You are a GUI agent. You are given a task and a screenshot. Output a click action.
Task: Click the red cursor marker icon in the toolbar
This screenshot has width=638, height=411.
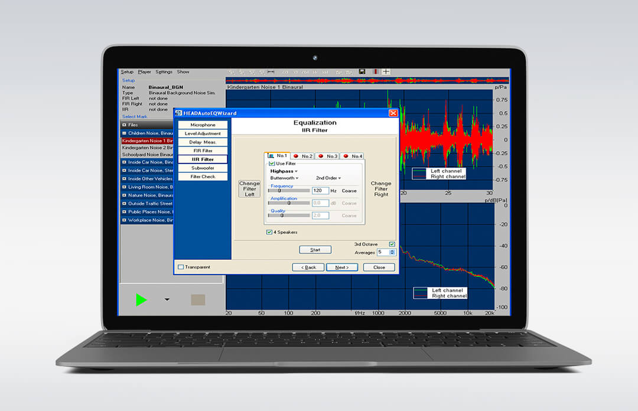click(x=375, y=71)
